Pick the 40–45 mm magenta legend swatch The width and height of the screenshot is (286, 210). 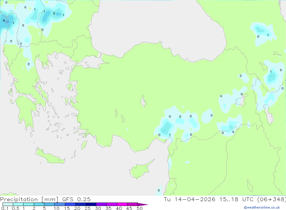(122, 204)
